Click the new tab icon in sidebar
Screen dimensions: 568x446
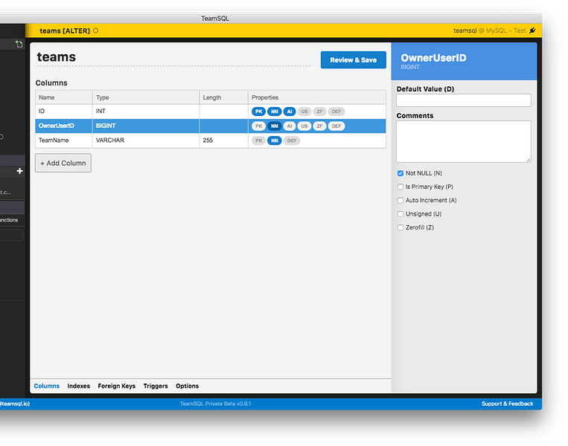pos(19,44)
